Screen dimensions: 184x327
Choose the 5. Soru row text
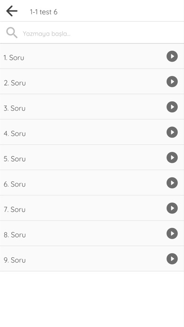[x=15, y=159]
